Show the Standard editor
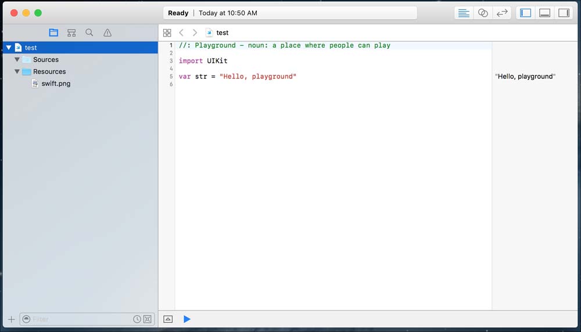The image size is (581, 332). [464, 13]
